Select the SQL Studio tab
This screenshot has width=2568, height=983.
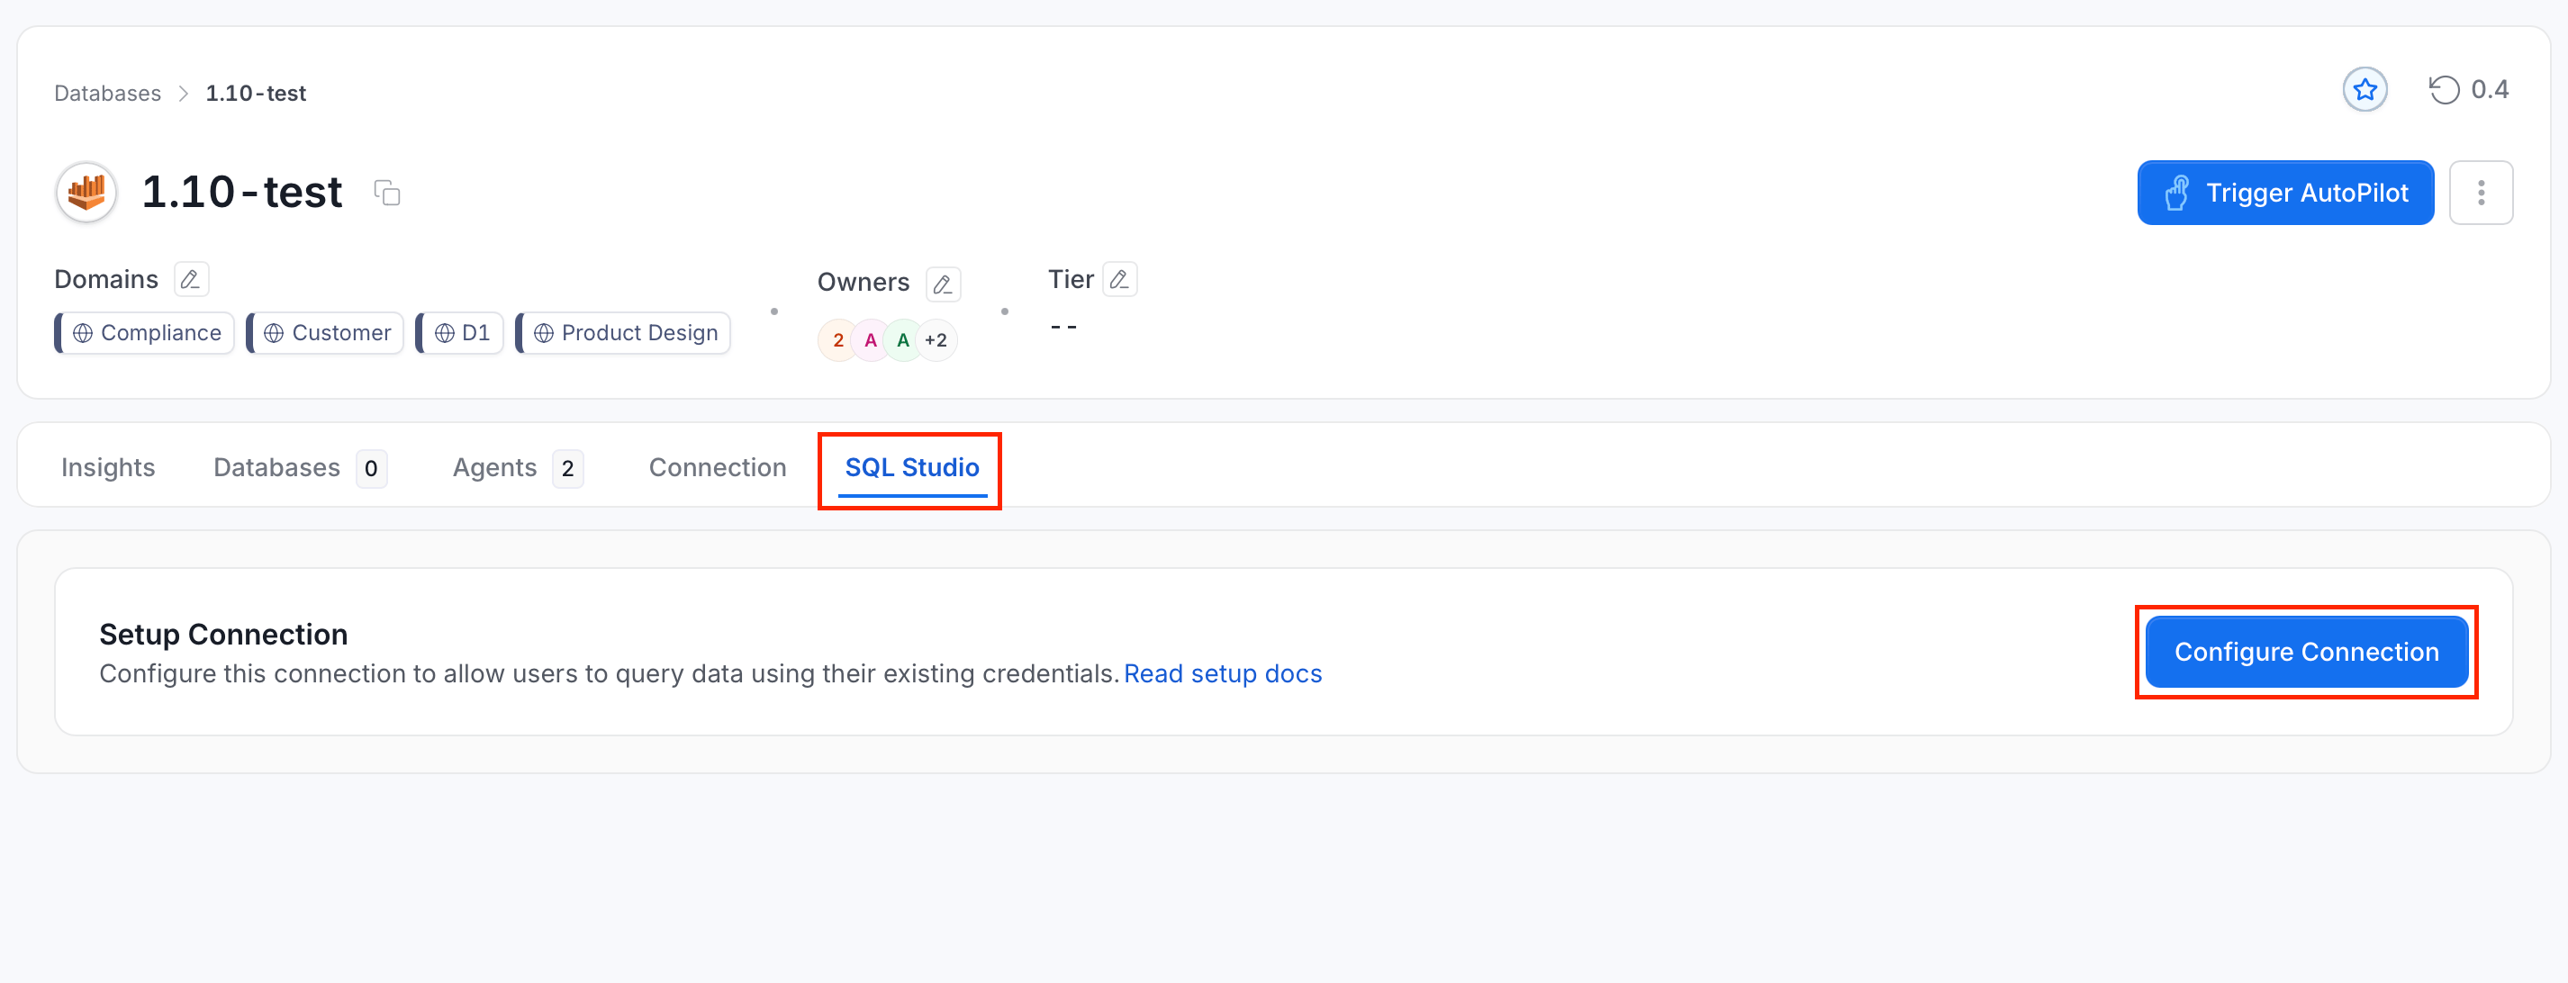click(911, 467)
